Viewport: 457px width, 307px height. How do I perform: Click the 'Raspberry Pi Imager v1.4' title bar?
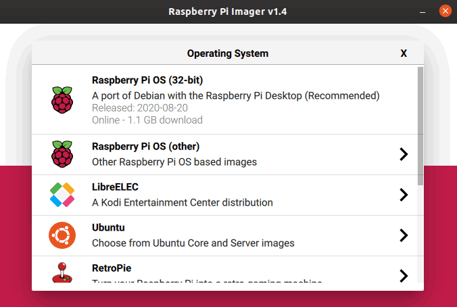pyautogui.click(x=228, y=11)
